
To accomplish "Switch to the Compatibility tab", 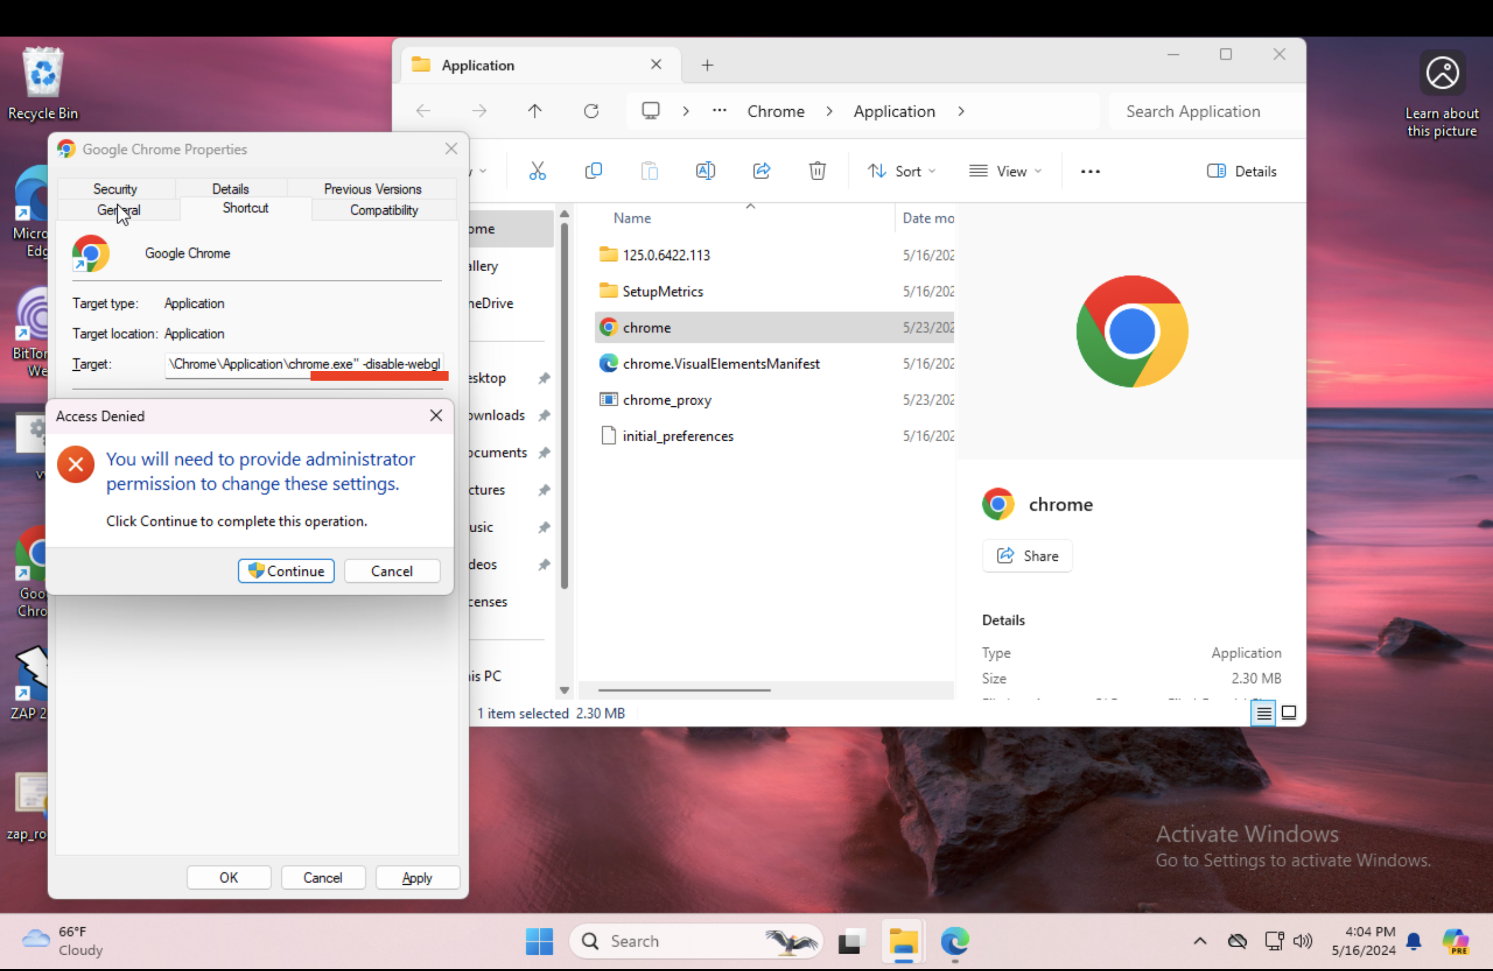I will [x=383, y=210].
